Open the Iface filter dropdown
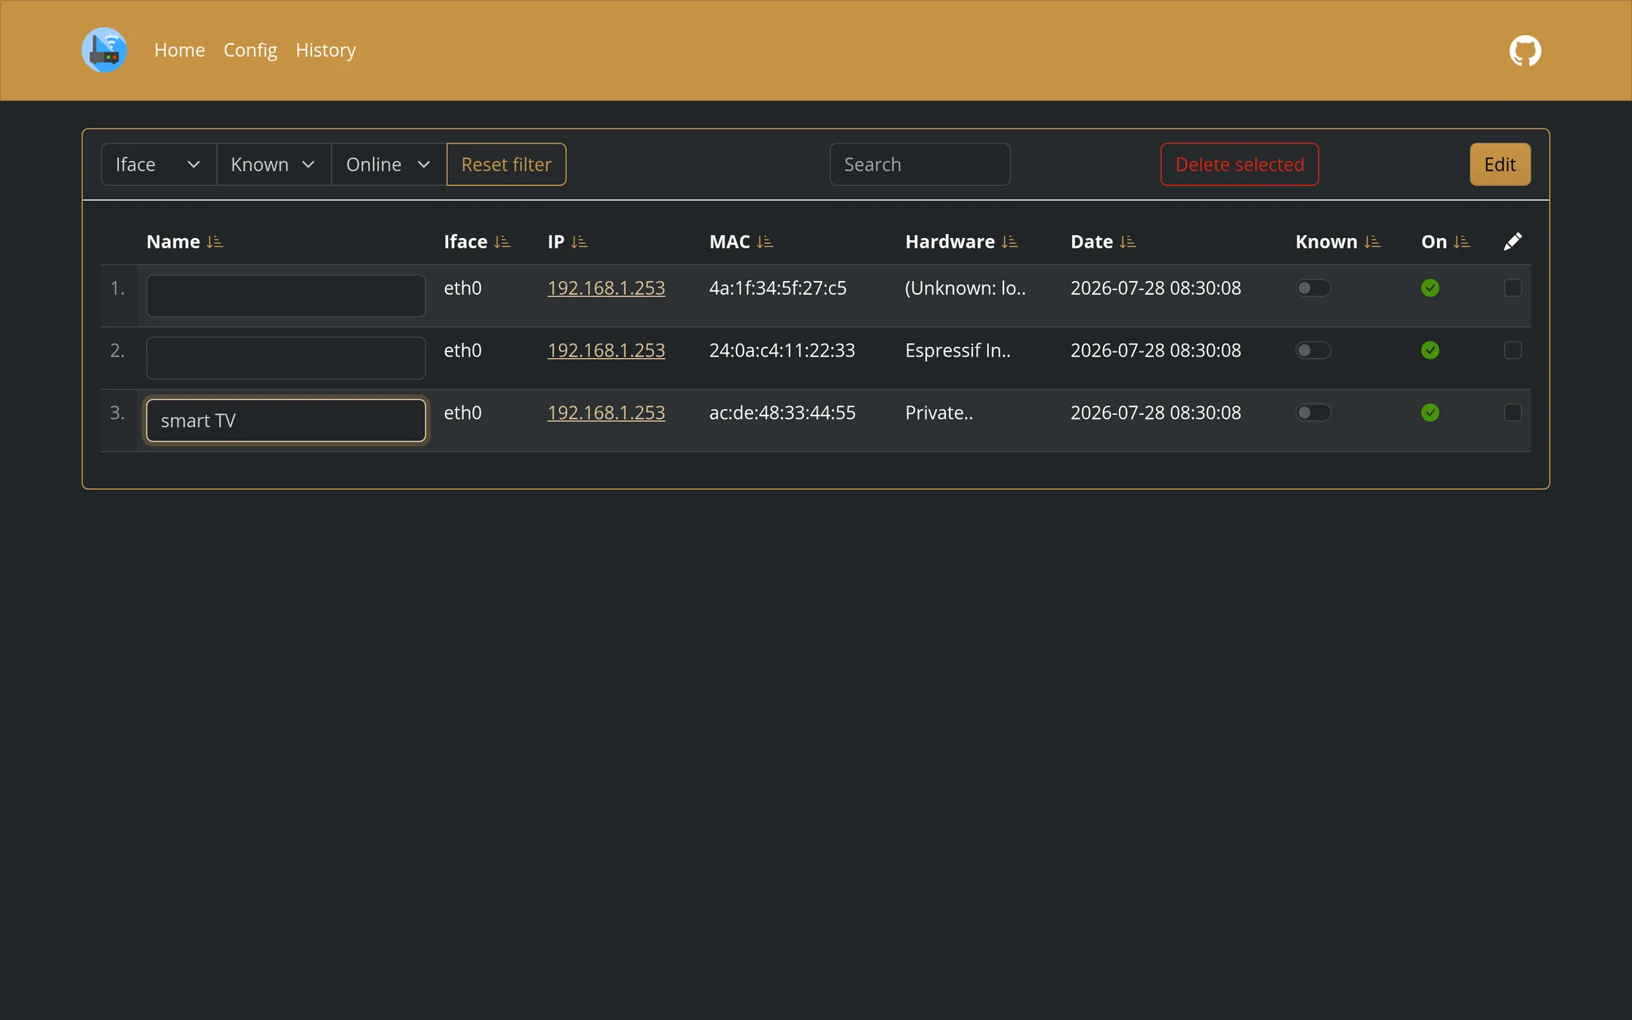1632x1020 pixels. point(159,165)
